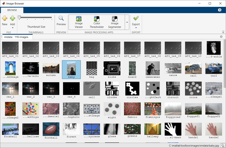Open the Export dropdown arrow
Image resolution: width=226 pixels, height=148 pixels.
coord(136,28)
